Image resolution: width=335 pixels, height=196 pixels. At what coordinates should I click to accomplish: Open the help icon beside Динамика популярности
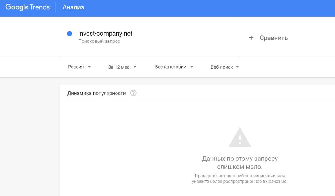pyautogui.click(x=133, y=93)
